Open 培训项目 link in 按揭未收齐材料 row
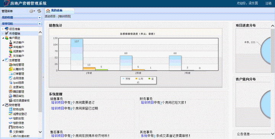The image size is (275, 139). click(x=58, y=136)
